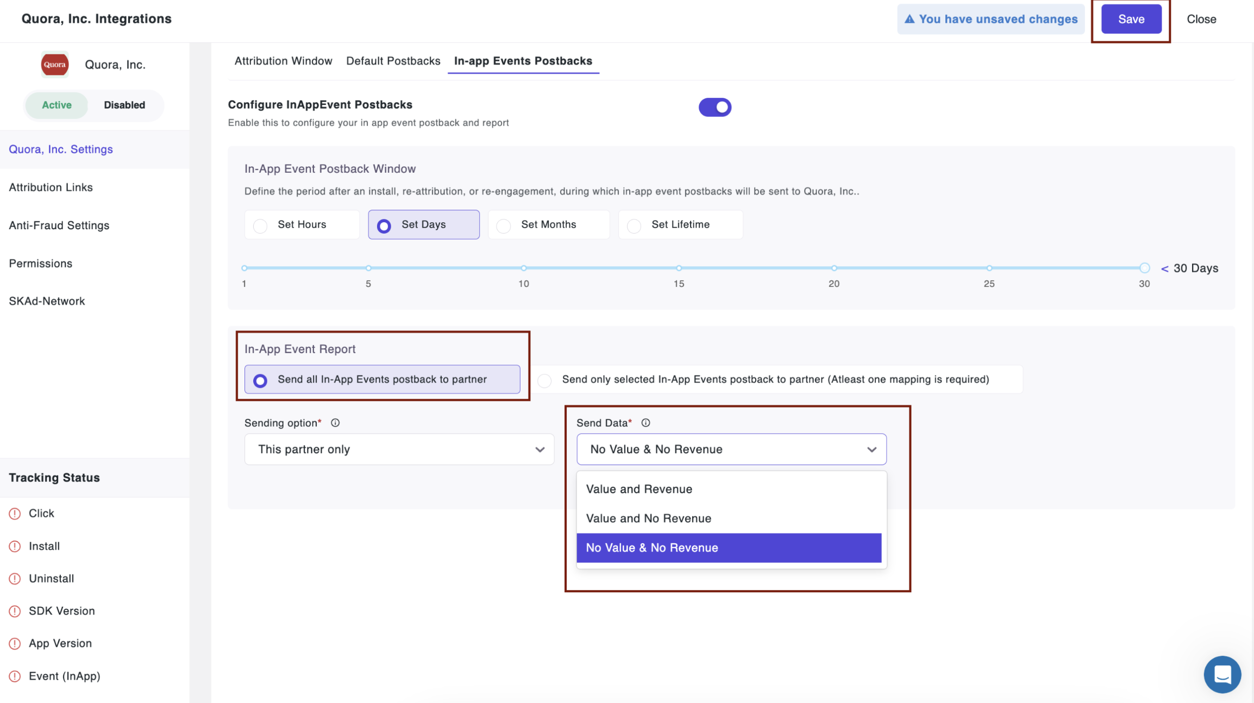Viewport: 1254px width, 703px height.
Task: Click the Tracking Status heading
Action: tap(54, 478)
